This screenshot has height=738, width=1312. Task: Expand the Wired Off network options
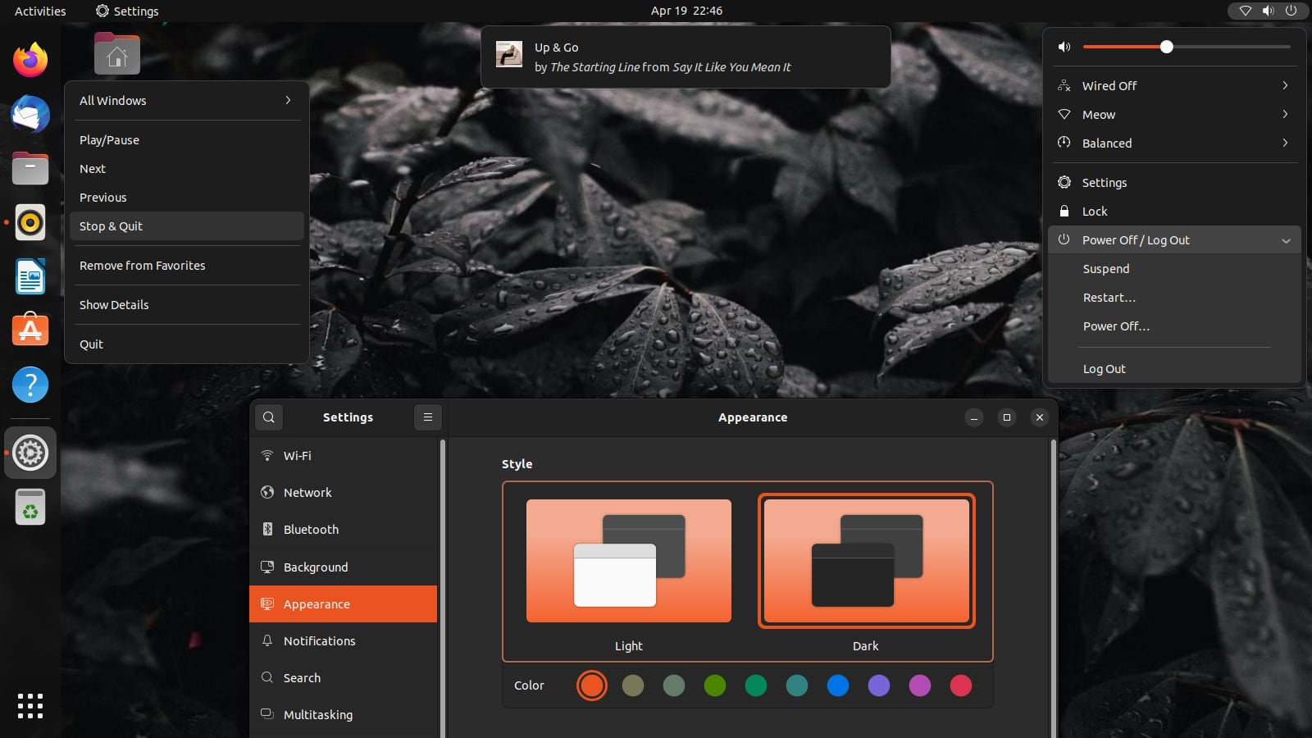(1173, 85)
